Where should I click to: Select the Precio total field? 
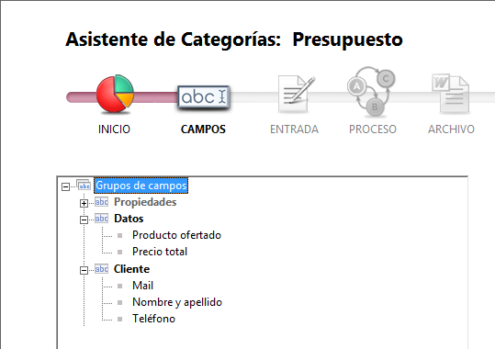[x=160, y=252]
